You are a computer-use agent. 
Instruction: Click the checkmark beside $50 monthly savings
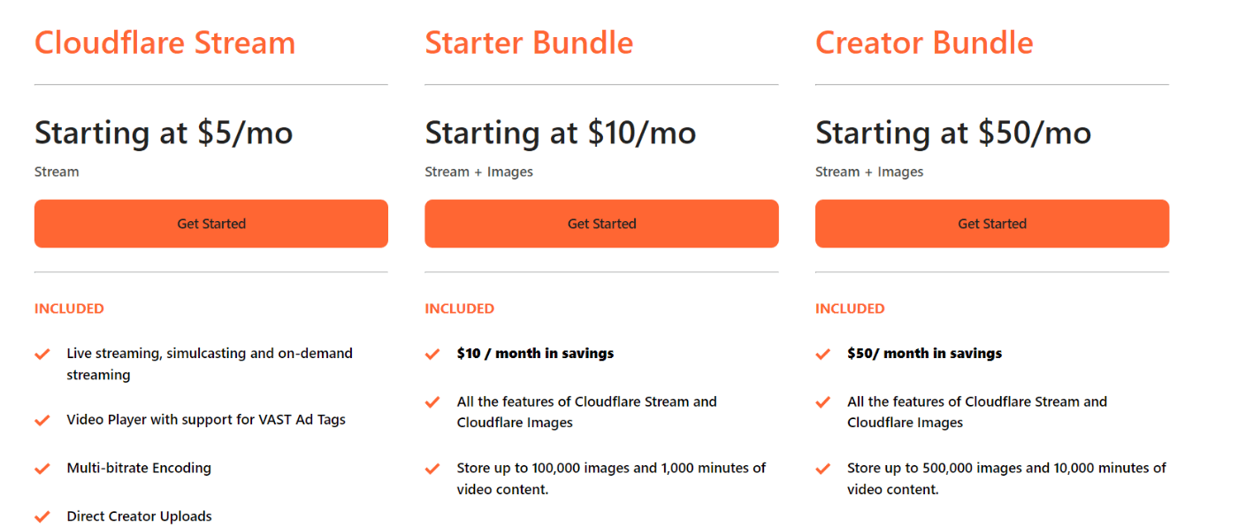click(822, 354)
